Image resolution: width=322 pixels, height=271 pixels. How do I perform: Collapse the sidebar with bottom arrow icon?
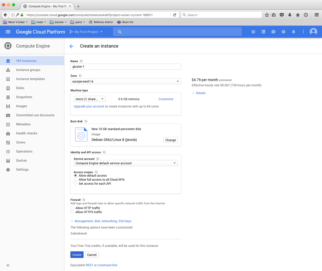(x=8, y=265)
